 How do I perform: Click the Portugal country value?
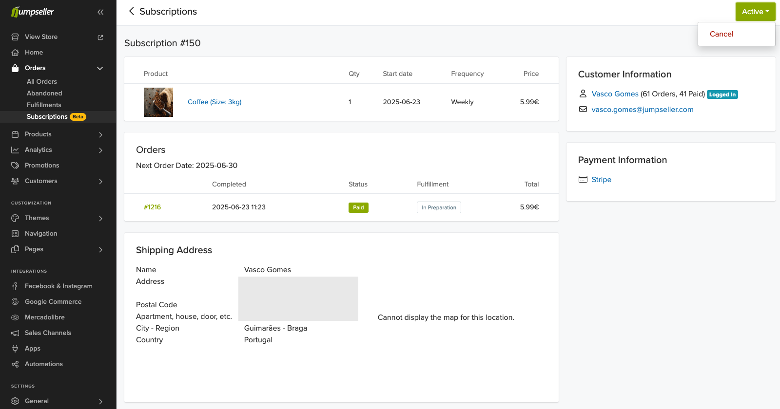tap(258, 340)
